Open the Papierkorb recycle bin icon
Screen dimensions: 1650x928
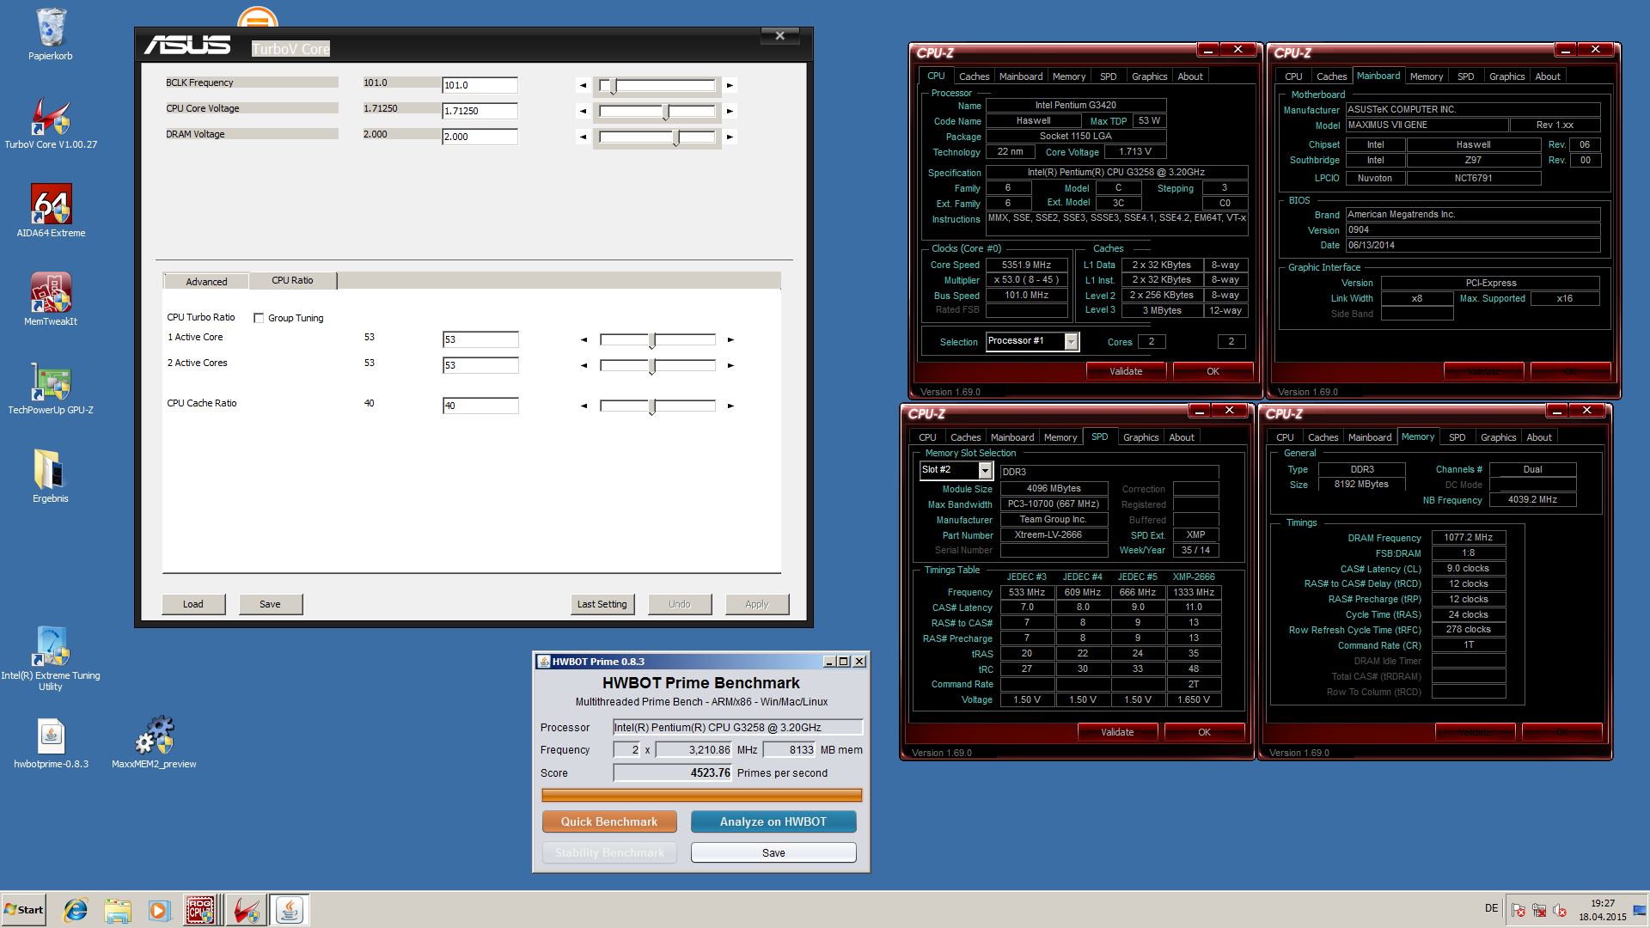pyautogui.click(x=51, y=34)
